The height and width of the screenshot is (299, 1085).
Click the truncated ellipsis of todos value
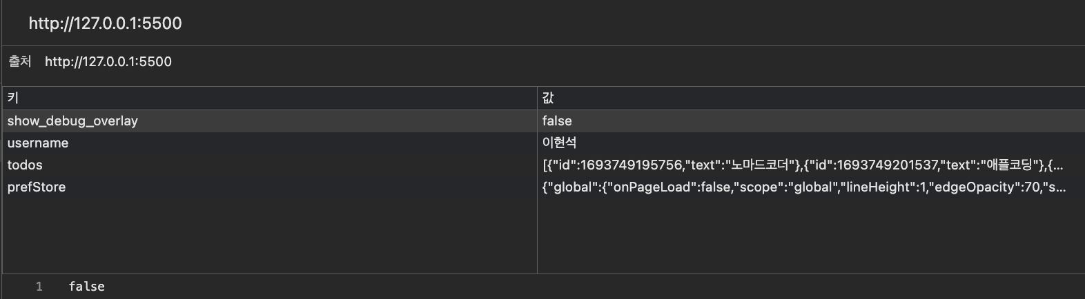[x=1058, y=166]
